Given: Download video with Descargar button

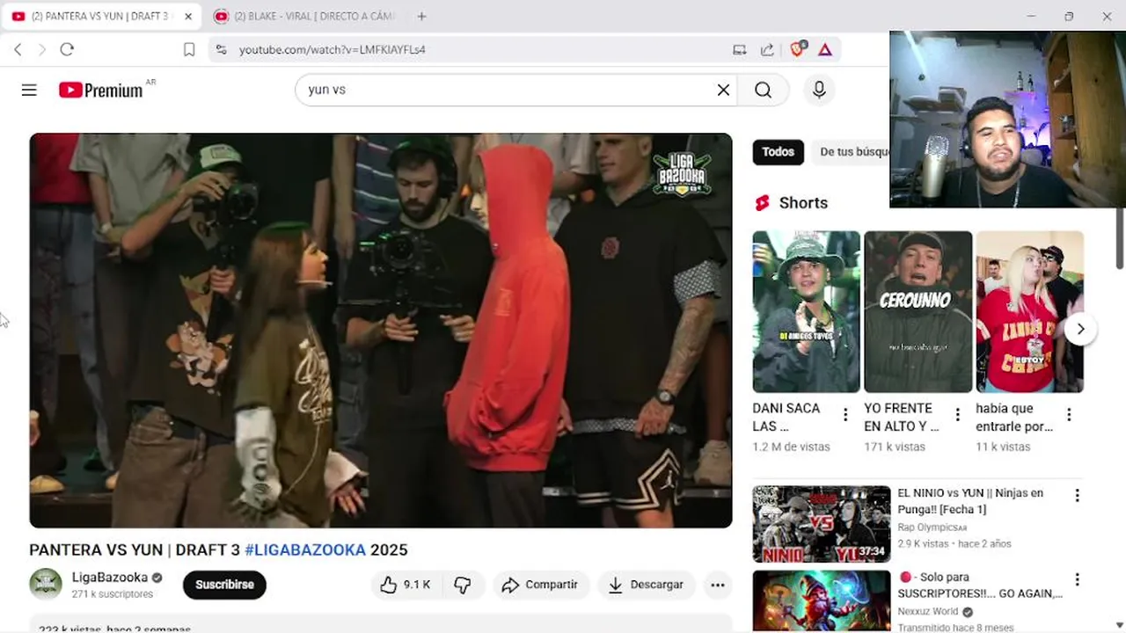Looking at the screenshot, I should coord(645,585).
